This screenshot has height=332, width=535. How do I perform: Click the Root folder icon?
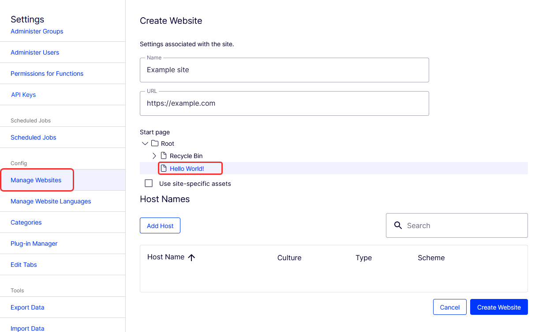[x=154, y=144]
